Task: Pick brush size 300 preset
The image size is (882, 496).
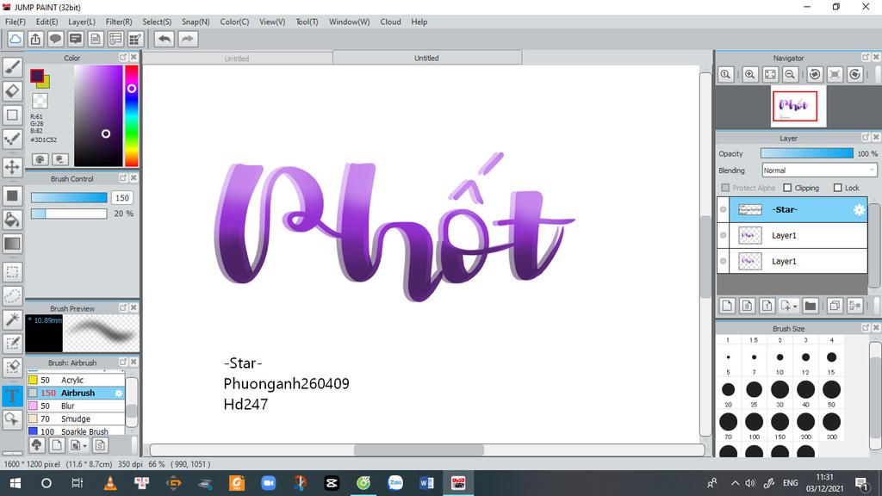Action: pyautogui.click(x=831, y=422)
